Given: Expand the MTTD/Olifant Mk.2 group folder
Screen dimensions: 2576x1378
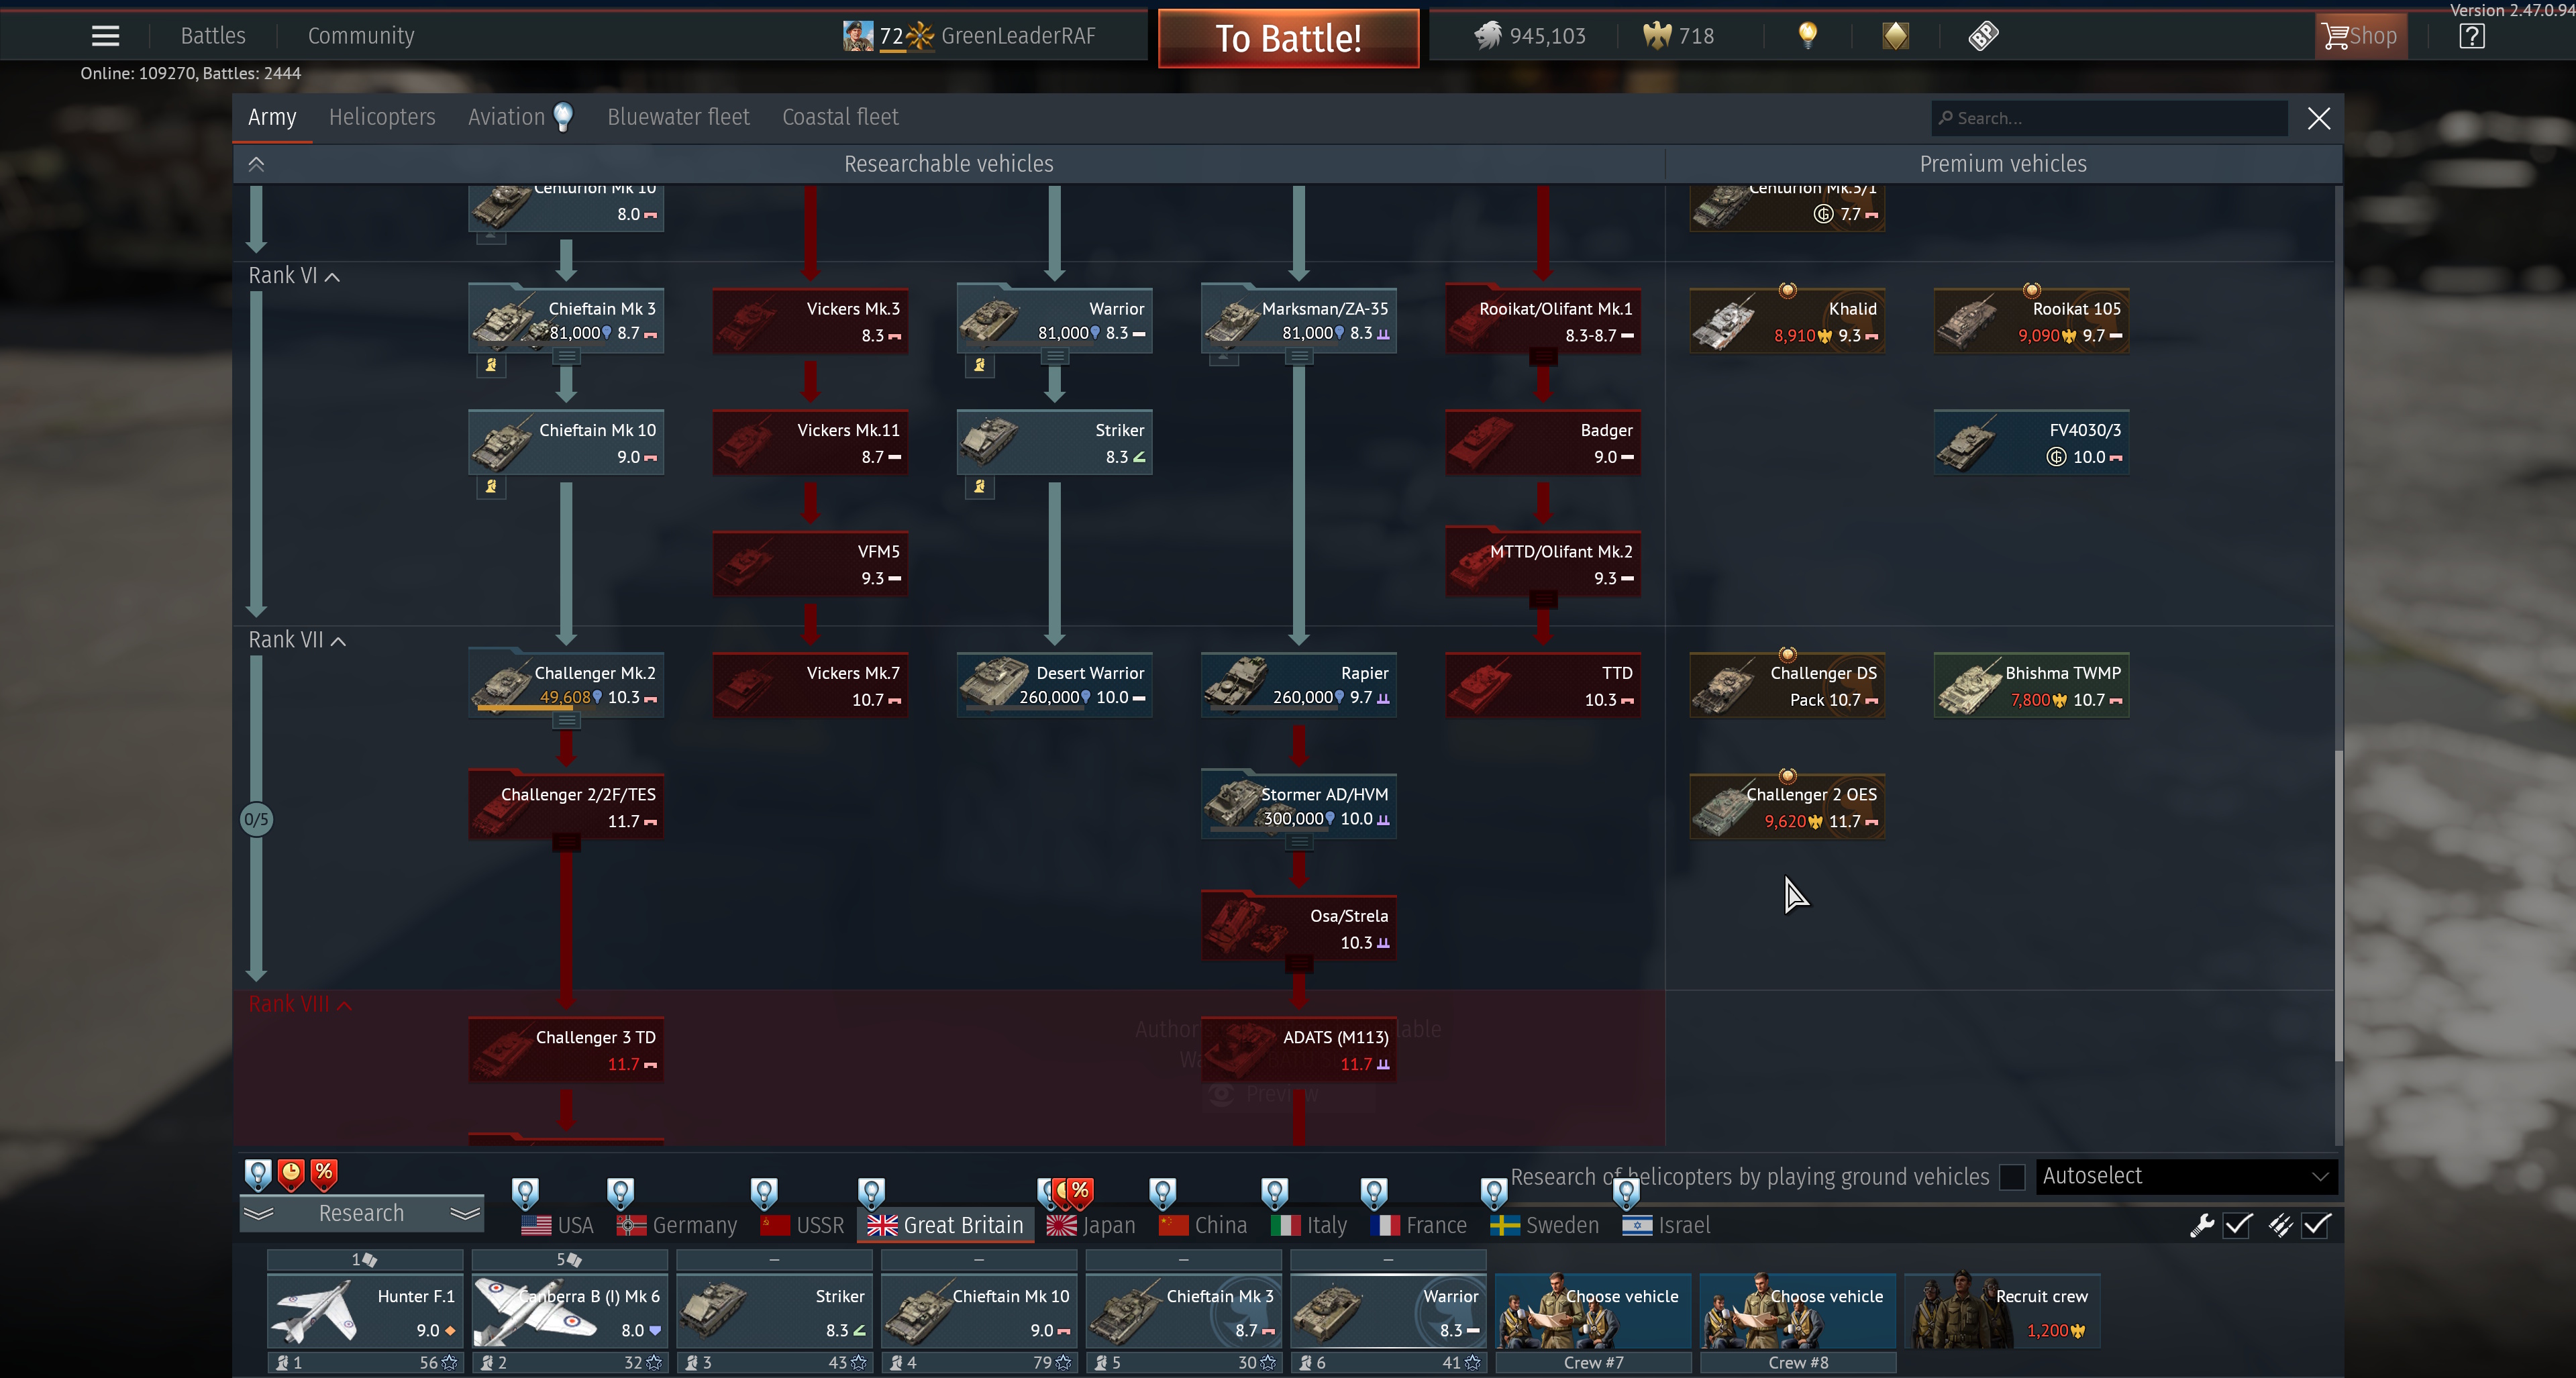Looking at the screenshot, I should 1543,599.
